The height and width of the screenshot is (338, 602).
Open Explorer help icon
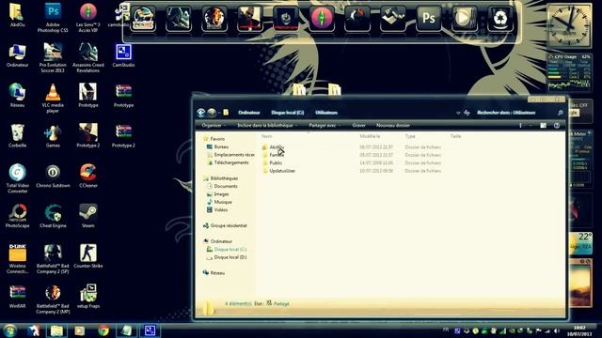point(557,125)
